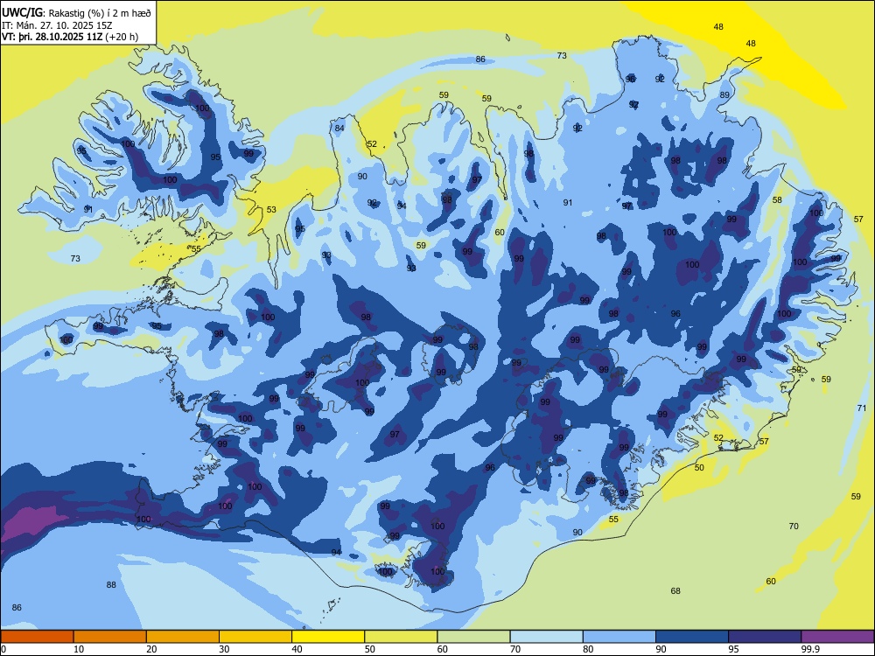This screenshot has height=656, width=875.
Task: Click the legend tick label 10
Action: click(x=79, y=649)
